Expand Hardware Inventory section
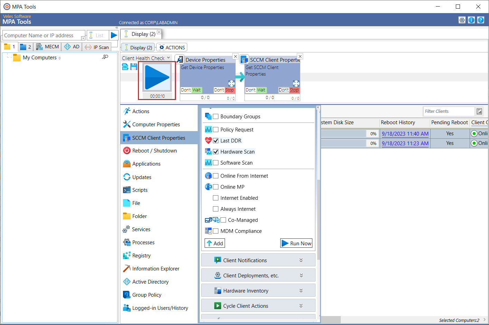 pos(258,290)
